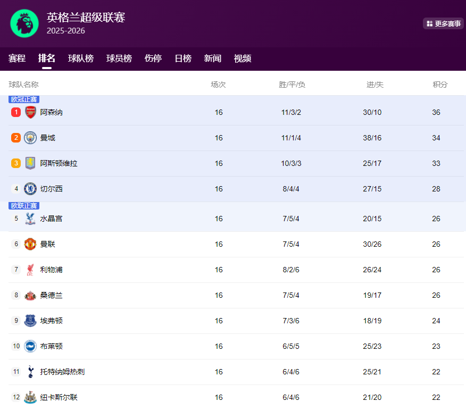Viewport: 466px width, 410px height.
Task: Click the Arsenal club crest
Action: pos(30,112)
